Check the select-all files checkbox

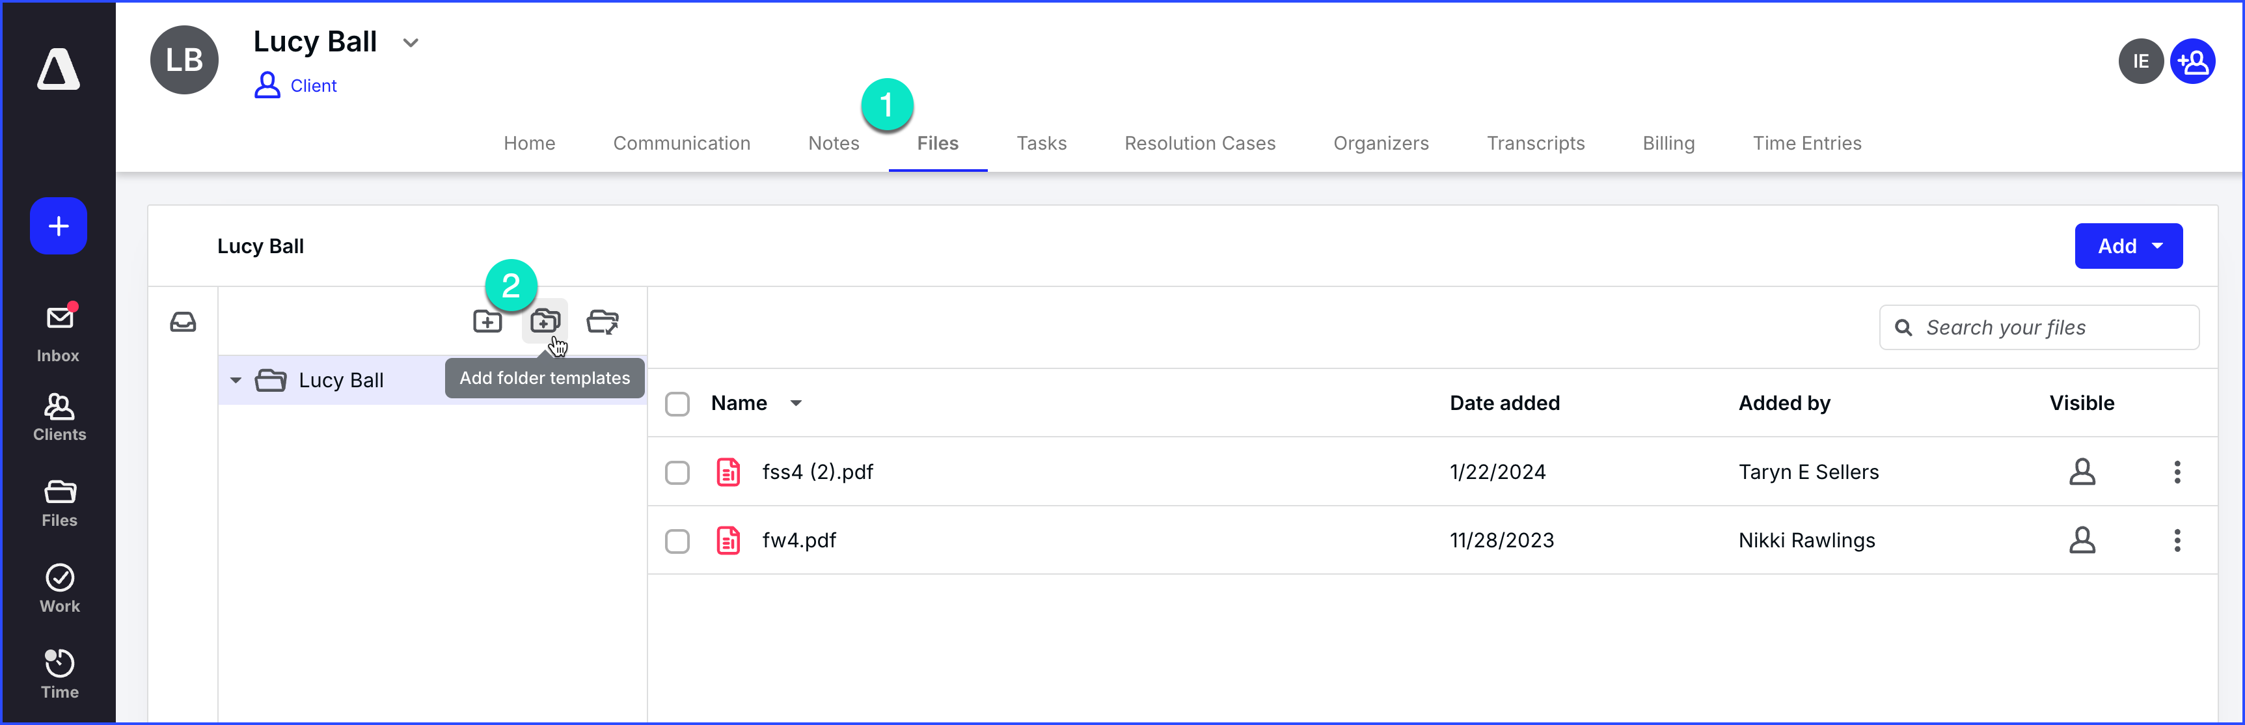[x=677, y=404]
